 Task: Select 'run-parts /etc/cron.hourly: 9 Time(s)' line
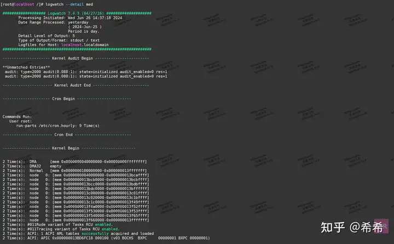(x=58, y=126)
